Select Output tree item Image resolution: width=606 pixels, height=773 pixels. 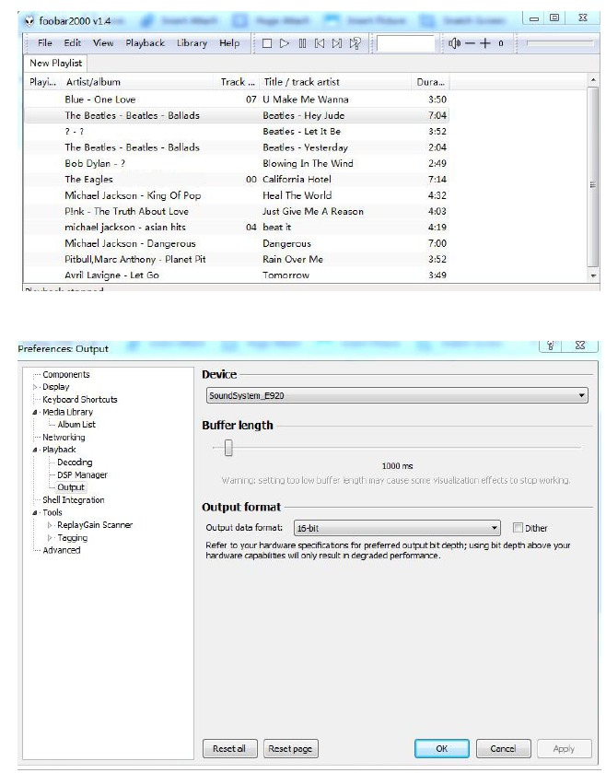(71, 487)
